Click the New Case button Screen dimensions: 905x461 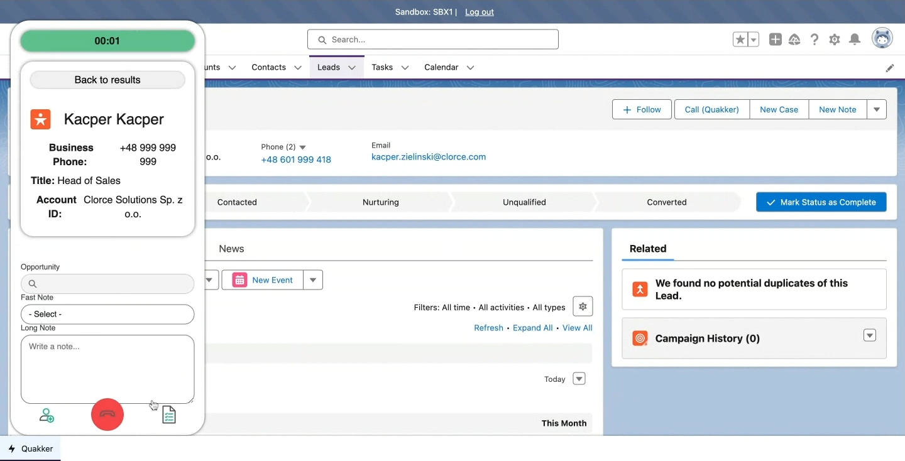click(x=779, y=109)
